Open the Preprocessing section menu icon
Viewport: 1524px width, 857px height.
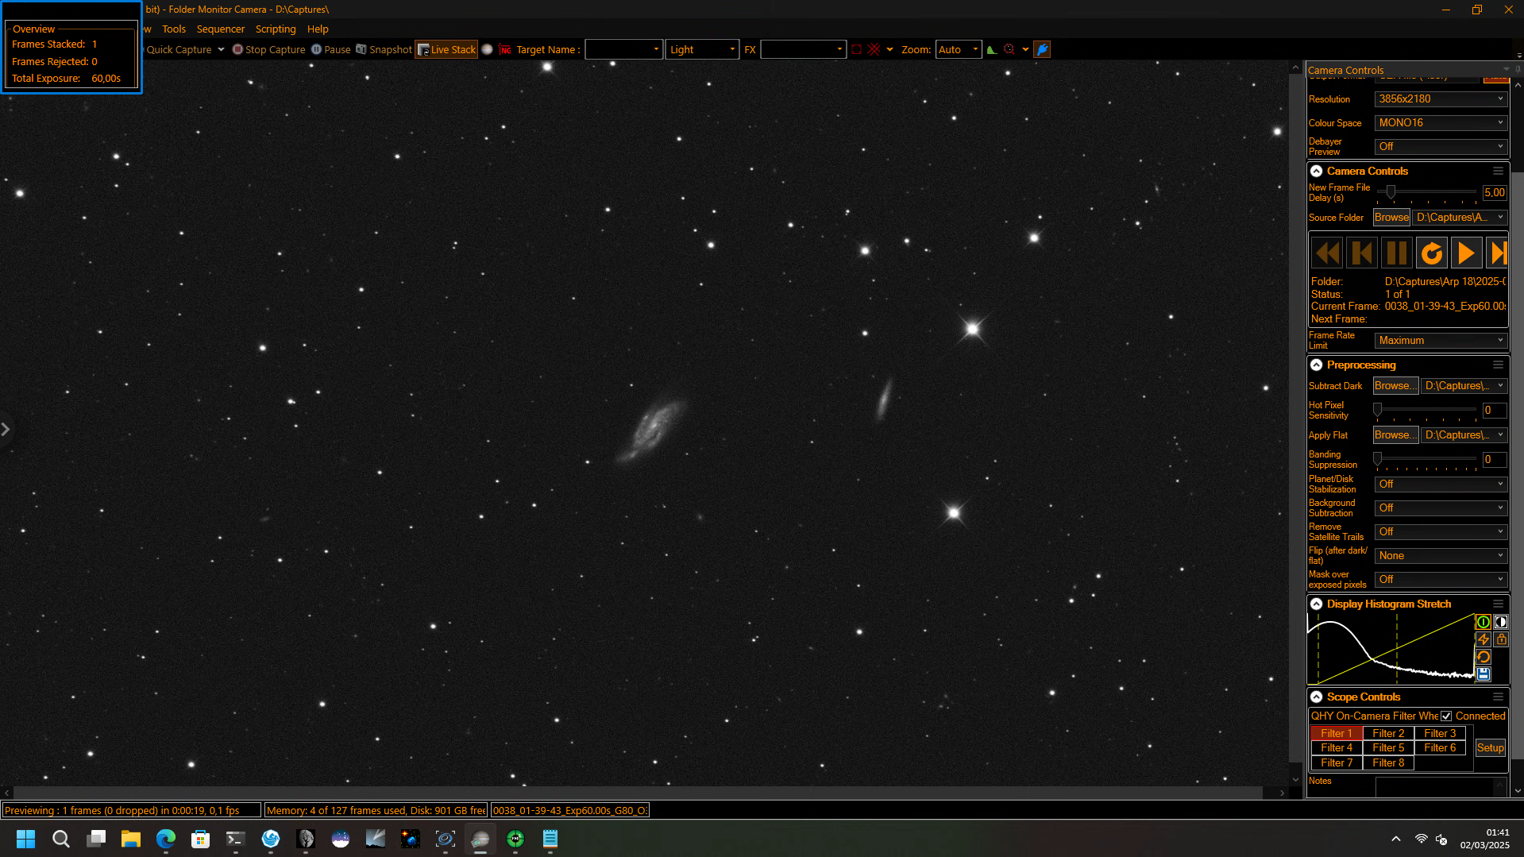pos(1498,365)
